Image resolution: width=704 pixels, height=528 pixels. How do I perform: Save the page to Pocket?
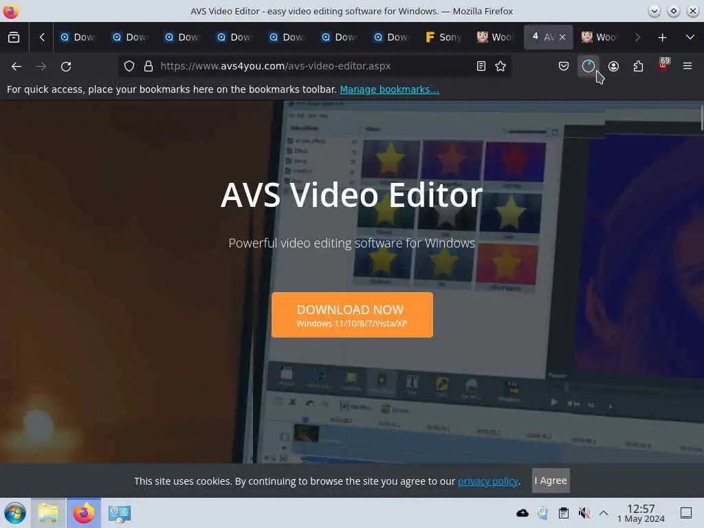click(564, 67)
